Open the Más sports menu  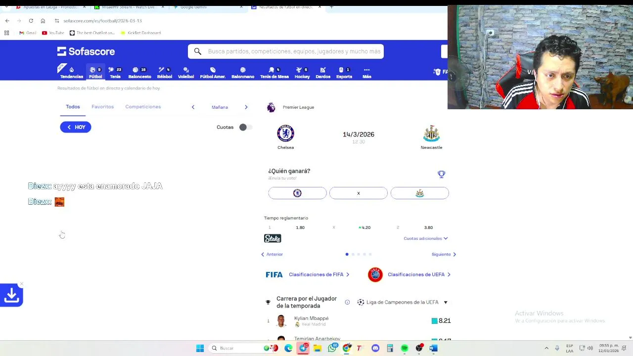pos(366,73)
